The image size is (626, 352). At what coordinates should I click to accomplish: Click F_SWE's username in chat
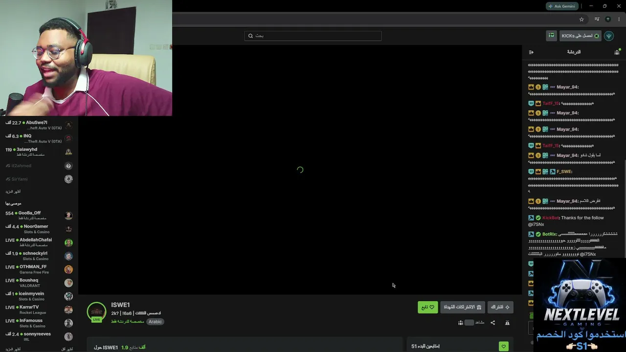(x=564, y=172)
